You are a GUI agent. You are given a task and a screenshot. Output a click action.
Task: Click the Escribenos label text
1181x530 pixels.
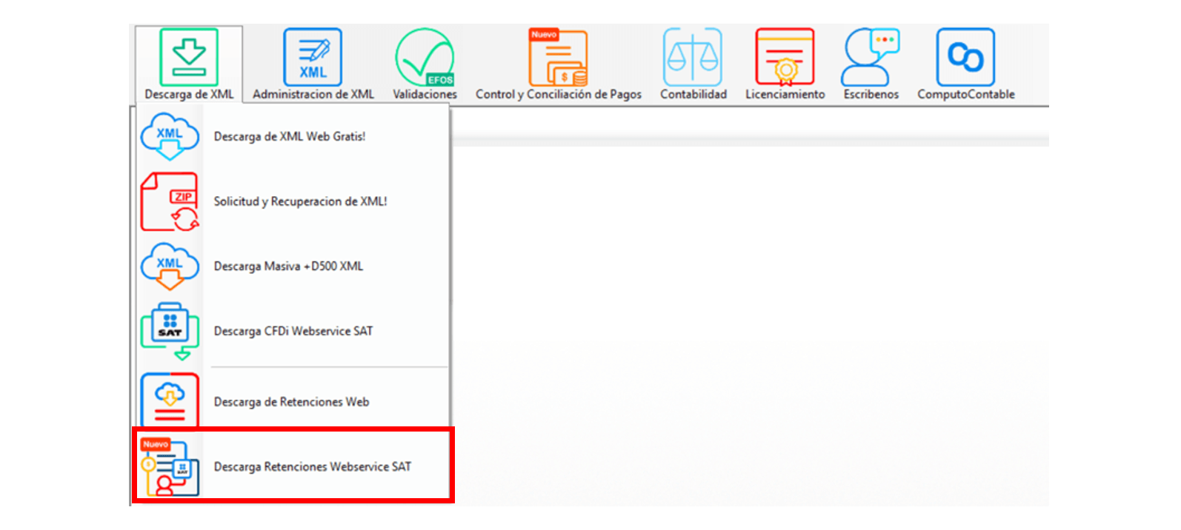pos(871,95)
